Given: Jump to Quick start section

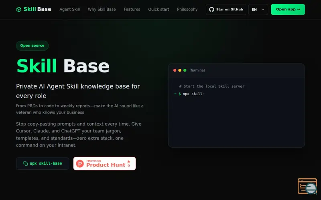Looking at the screenshot, I should coord(158,9).
